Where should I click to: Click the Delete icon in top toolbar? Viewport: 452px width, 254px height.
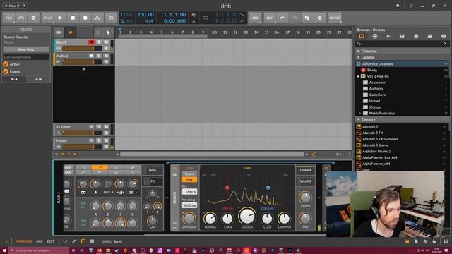pyautogui.click(x=319, y=18)
